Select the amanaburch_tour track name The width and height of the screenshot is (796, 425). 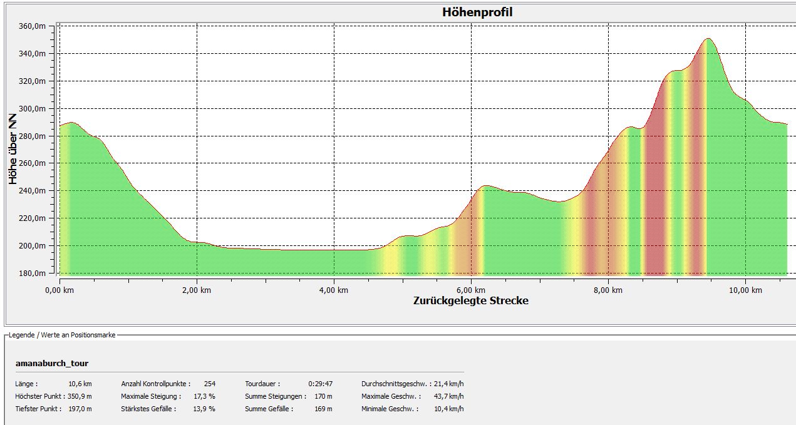coord(52,363)
